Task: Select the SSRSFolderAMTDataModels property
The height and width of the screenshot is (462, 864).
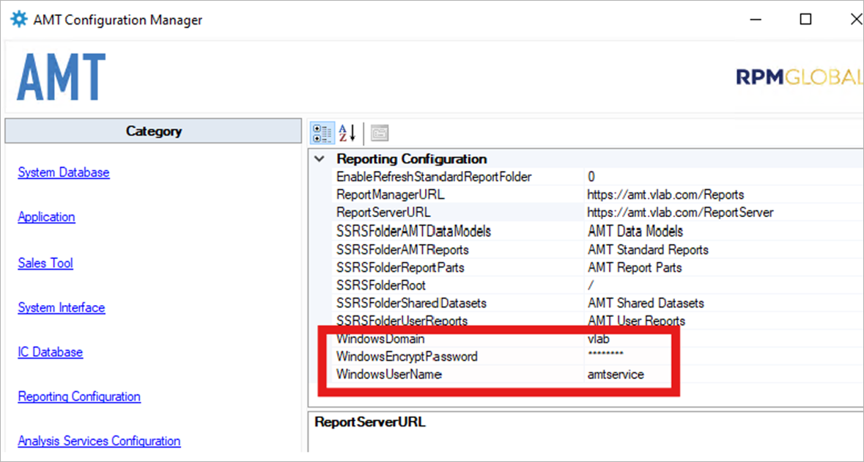Action: pos(413,231)
